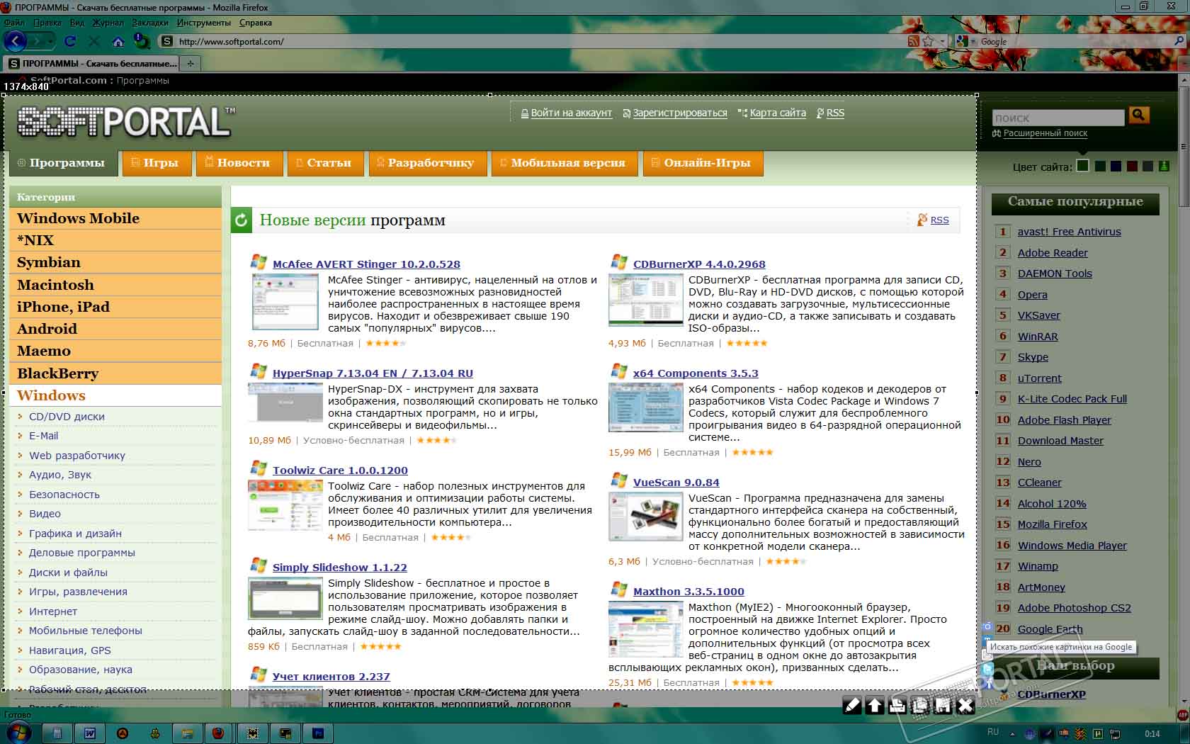
Task: Open the Файл menu
Action: click(14, 23)
